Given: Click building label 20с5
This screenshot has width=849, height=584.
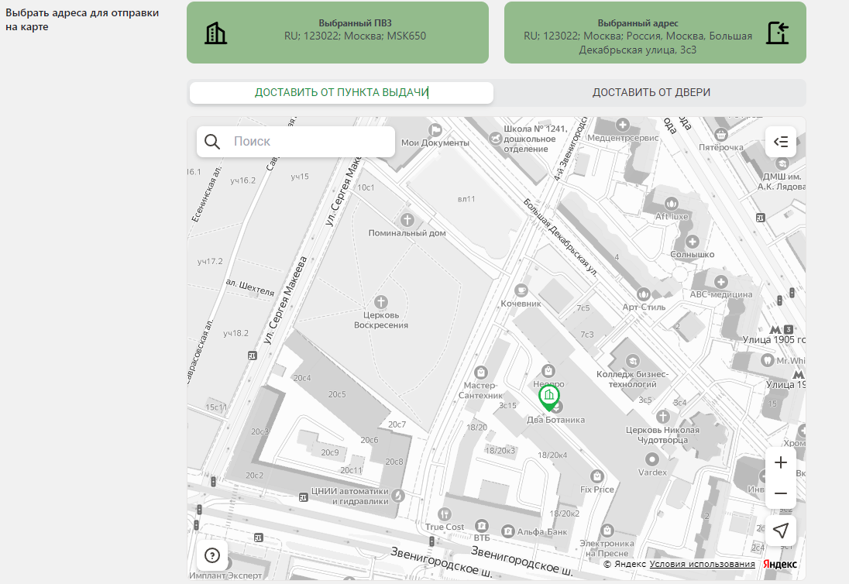Looking at the screenshot, I should [x=337, y=394].
